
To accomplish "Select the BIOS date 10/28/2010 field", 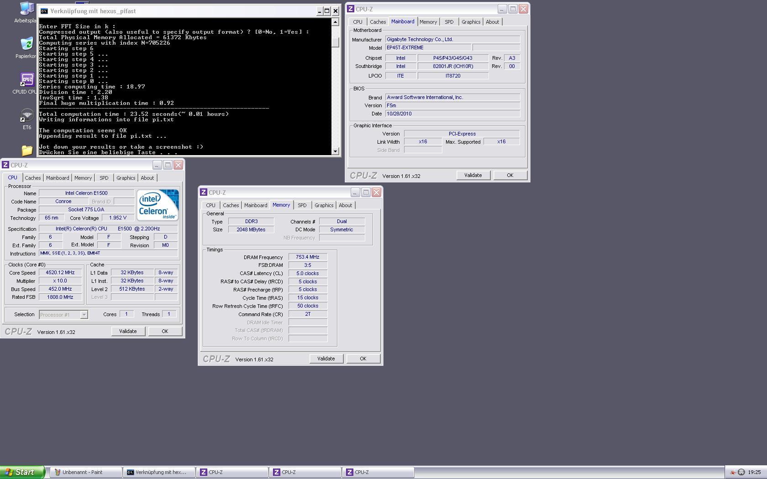I will pyautogui.click(x=452, y=114).
